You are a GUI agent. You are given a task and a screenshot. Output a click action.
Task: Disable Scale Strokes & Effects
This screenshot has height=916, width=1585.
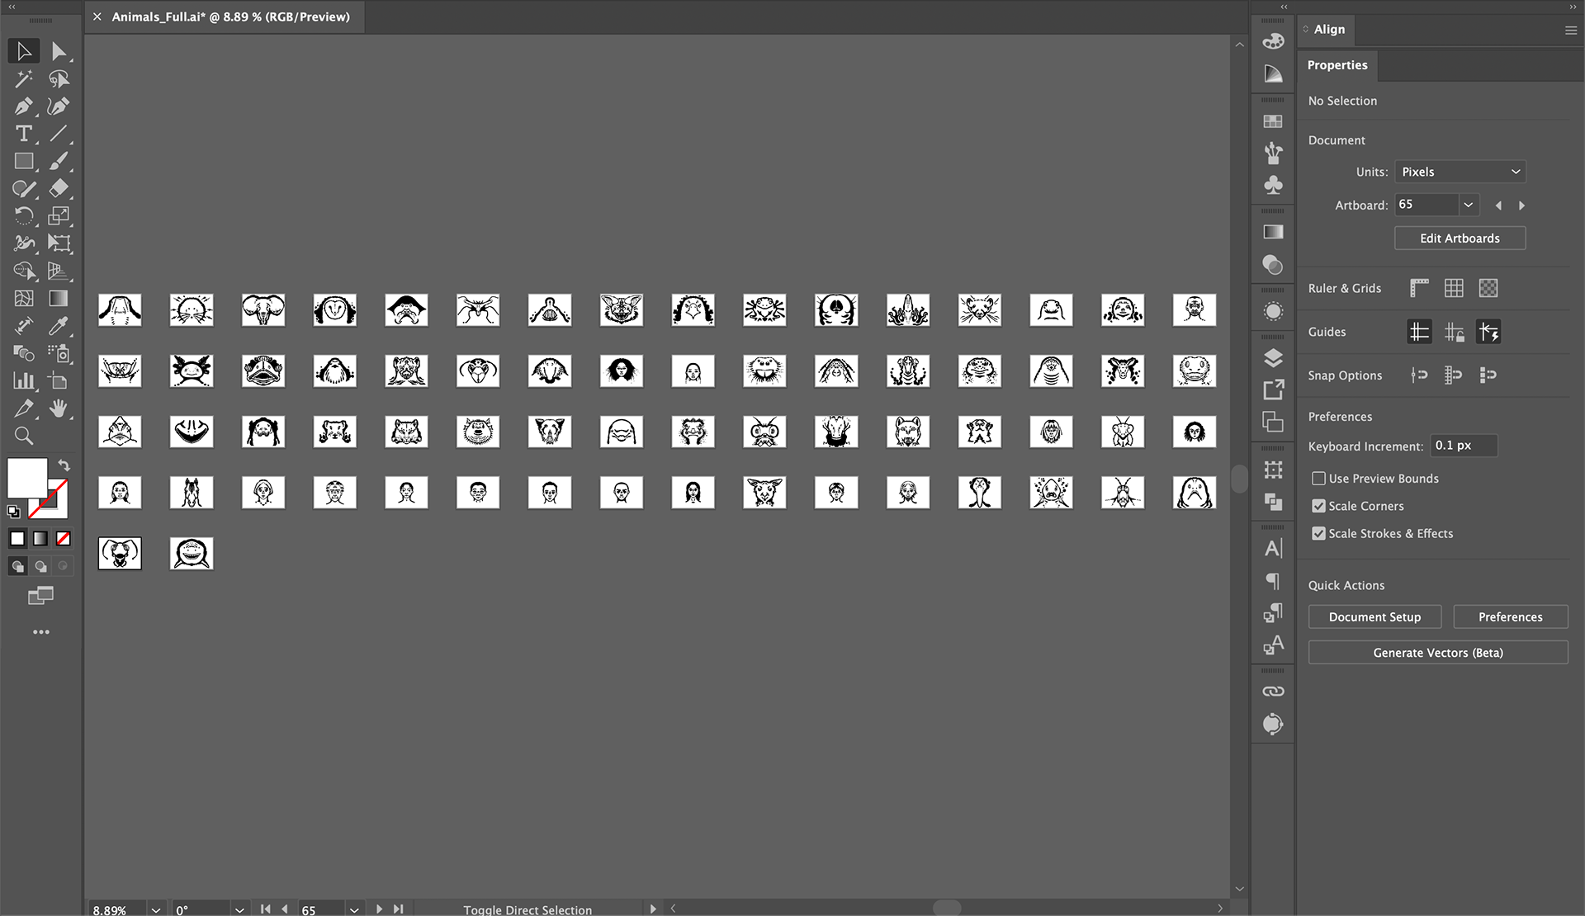coord(1318,533)
